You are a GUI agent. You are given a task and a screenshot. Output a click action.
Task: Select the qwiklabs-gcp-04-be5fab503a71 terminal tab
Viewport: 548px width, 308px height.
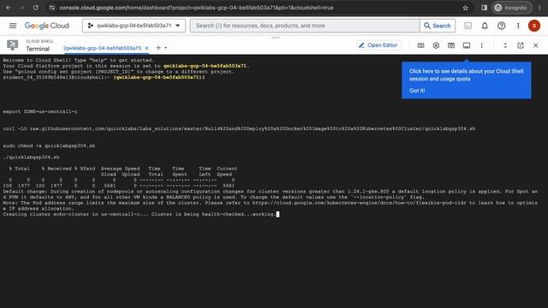tap(103, 48)
